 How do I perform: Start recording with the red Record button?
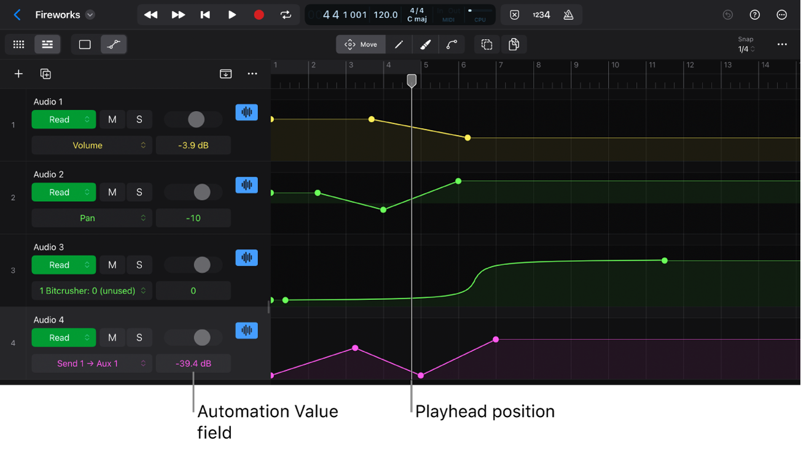coord(259,15)
